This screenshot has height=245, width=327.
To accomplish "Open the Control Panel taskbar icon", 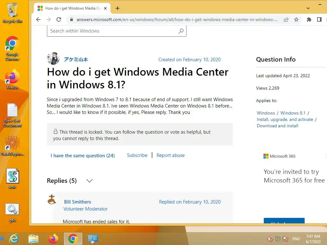I will pos(93,239).
